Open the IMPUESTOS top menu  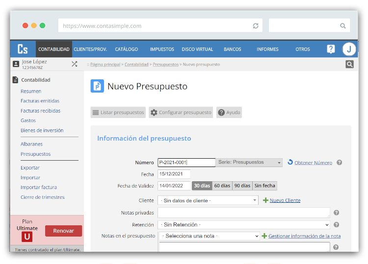tap(162, 49)
